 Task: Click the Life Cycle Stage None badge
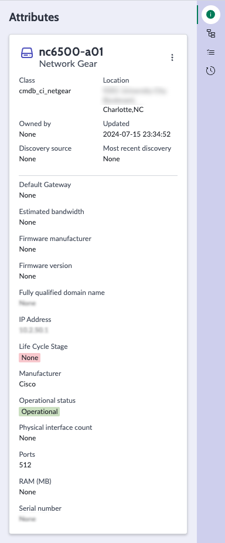click(x=30, y=357)
